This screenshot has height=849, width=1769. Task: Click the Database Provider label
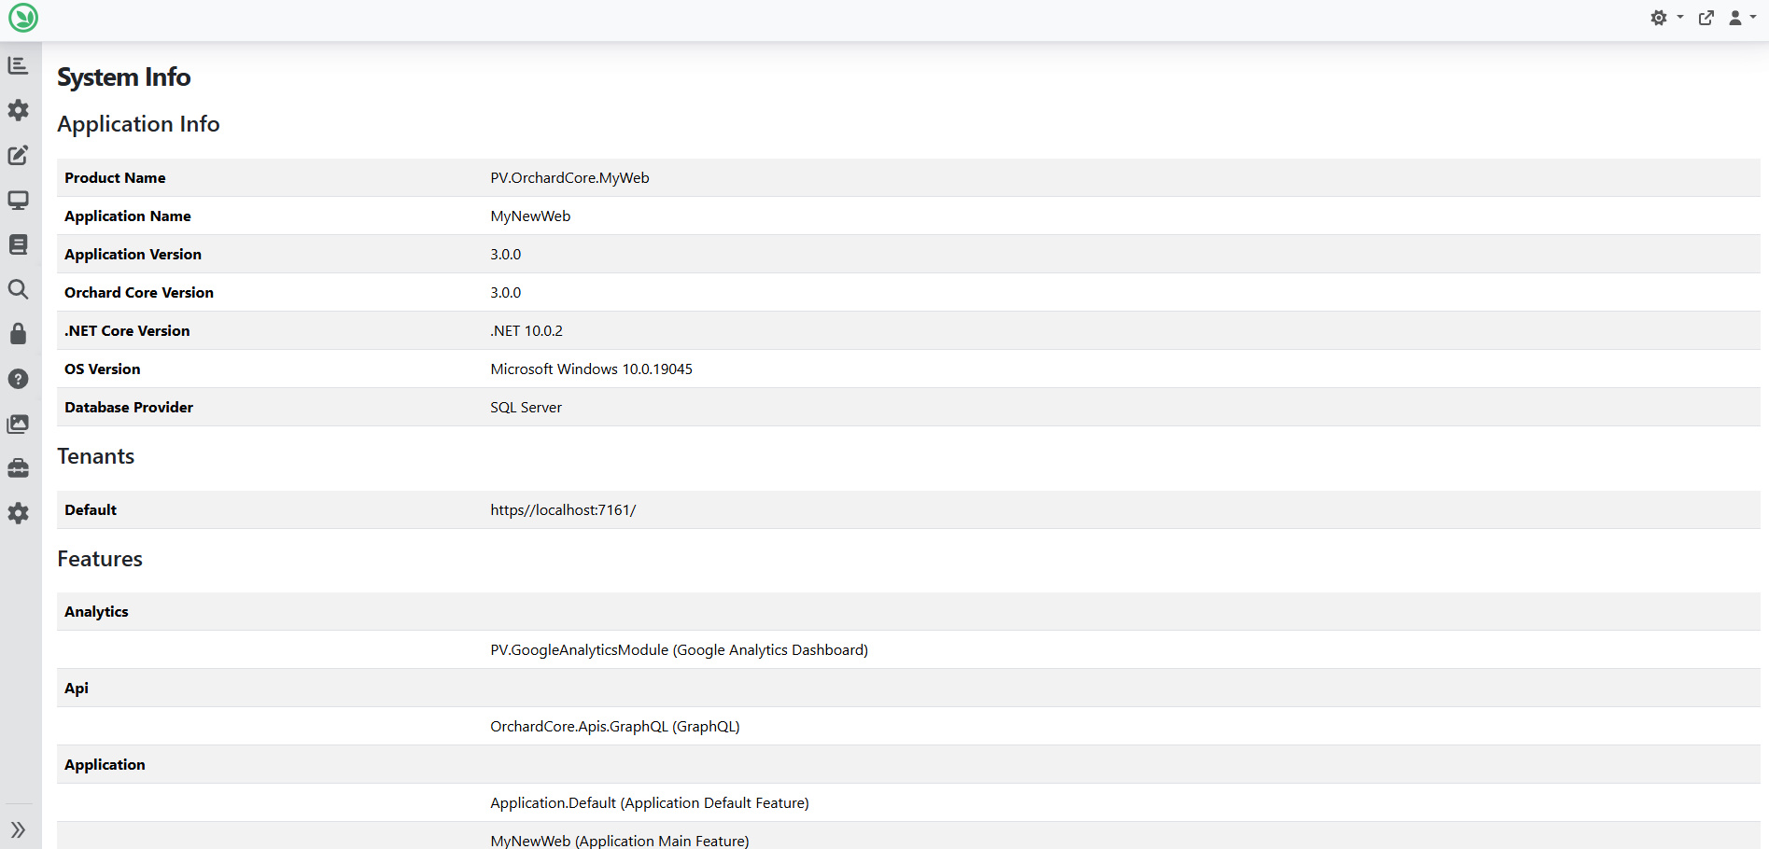(x=129, y=408)
